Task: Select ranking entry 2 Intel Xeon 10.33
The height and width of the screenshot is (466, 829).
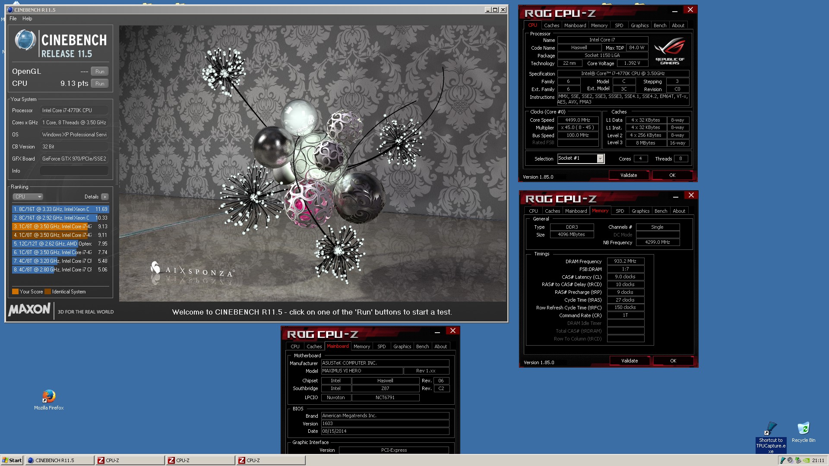Action: click(x=60, y=218)
